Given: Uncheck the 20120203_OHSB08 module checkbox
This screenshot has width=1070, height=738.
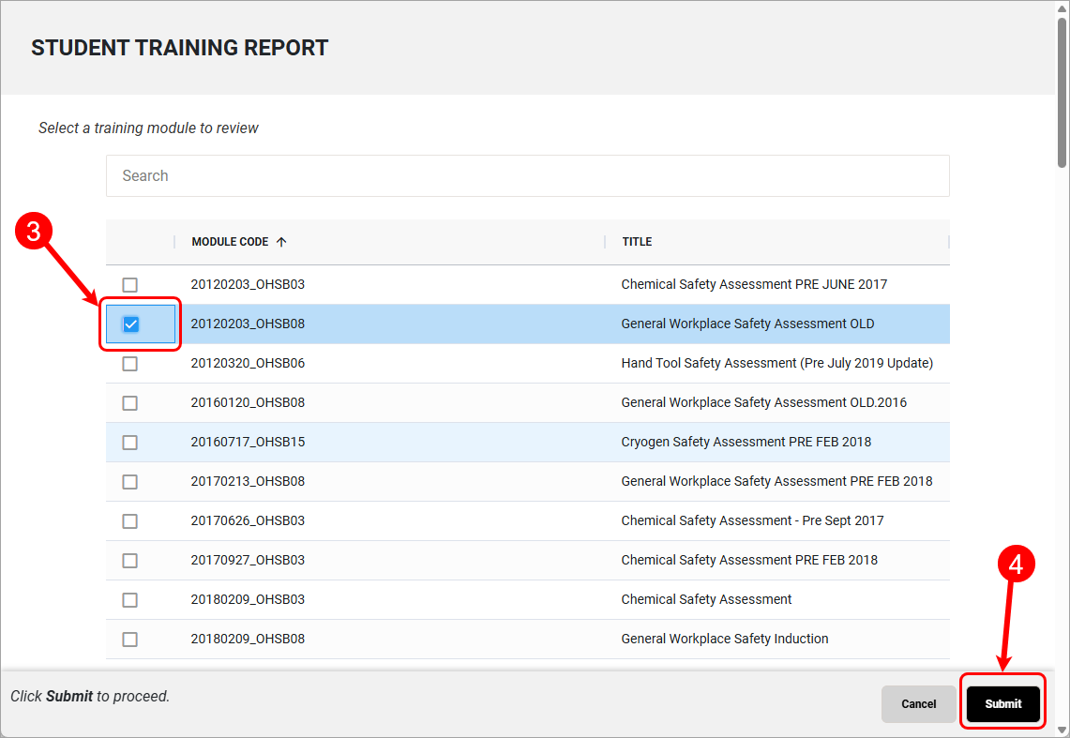Looking at the screenshot, I should (x=129, y=324).
